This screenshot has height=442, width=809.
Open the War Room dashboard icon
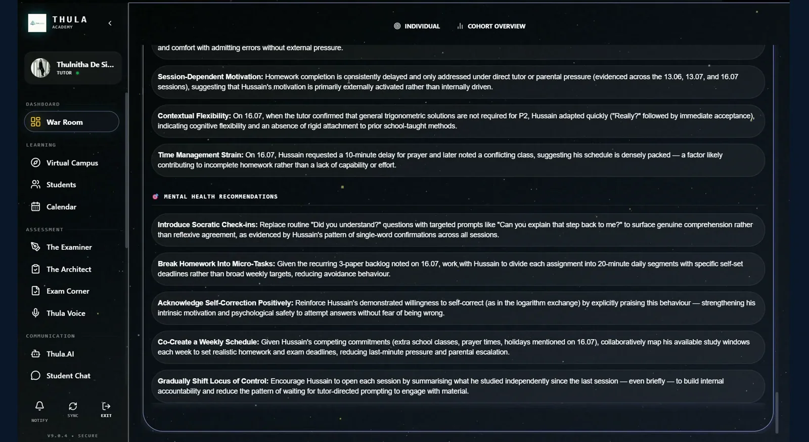(x=35, y=122)
